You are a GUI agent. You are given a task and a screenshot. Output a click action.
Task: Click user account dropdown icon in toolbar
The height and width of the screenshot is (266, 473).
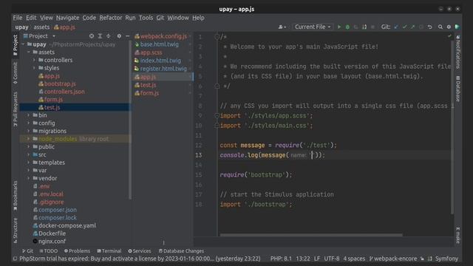(x=282, y=27)
